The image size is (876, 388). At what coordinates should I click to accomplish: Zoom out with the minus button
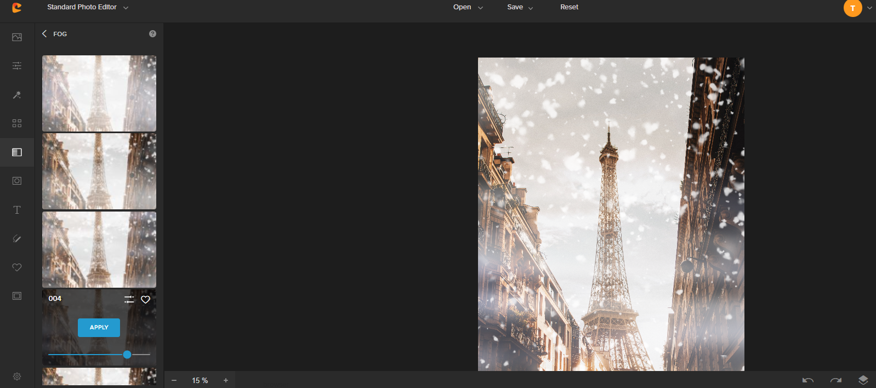(x=174, y=380)
